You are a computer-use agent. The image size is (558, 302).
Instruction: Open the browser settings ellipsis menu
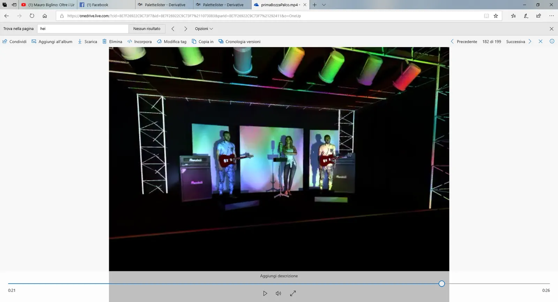[551, 16]
